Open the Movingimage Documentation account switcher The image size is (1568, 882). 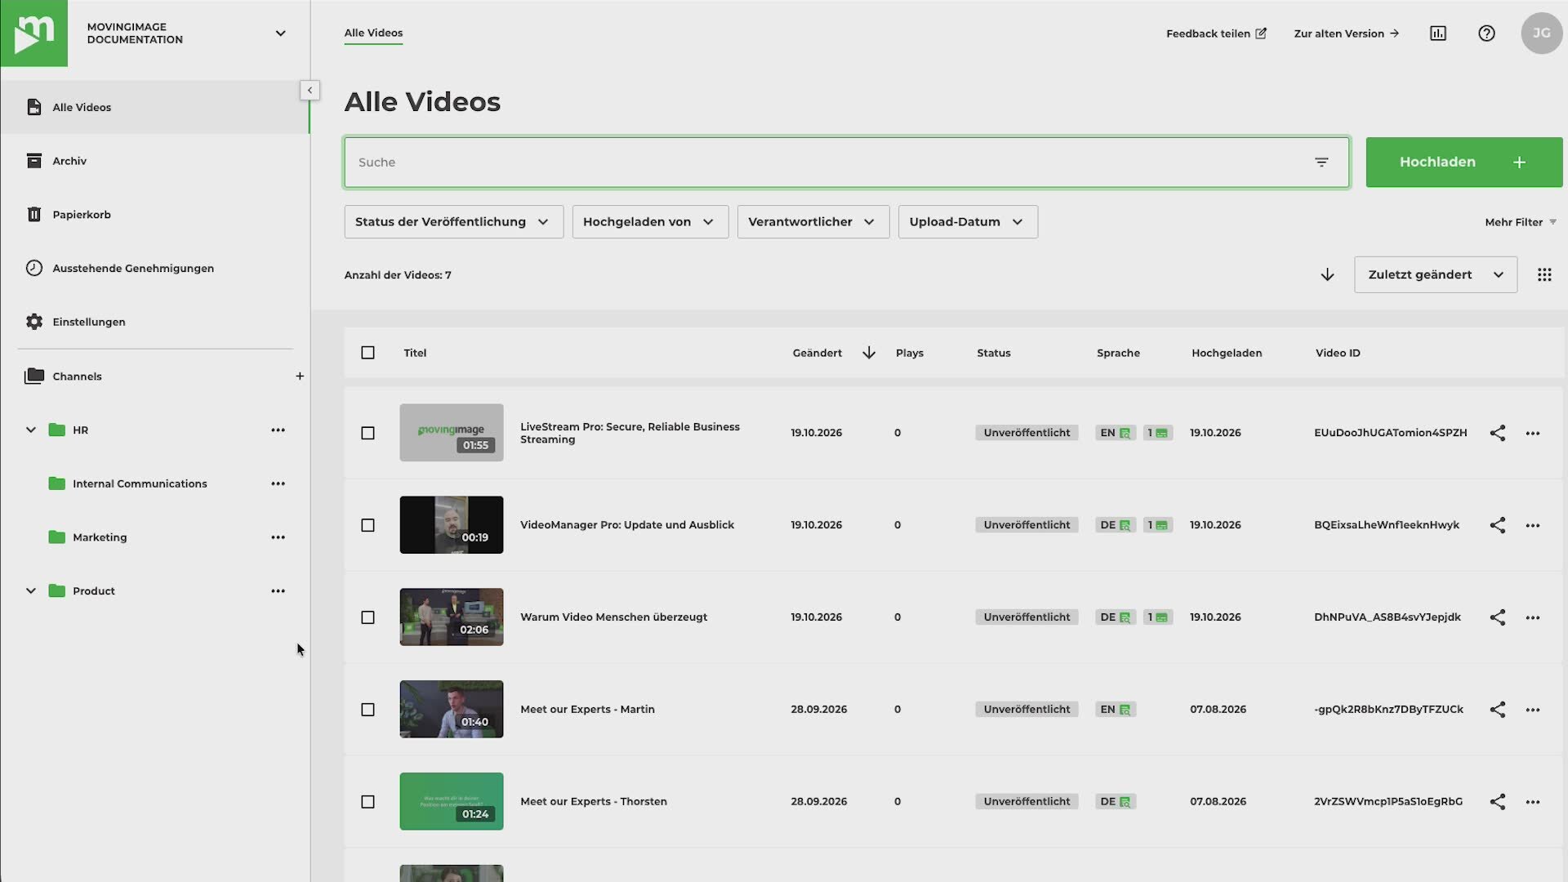click(x=188, y=33)
